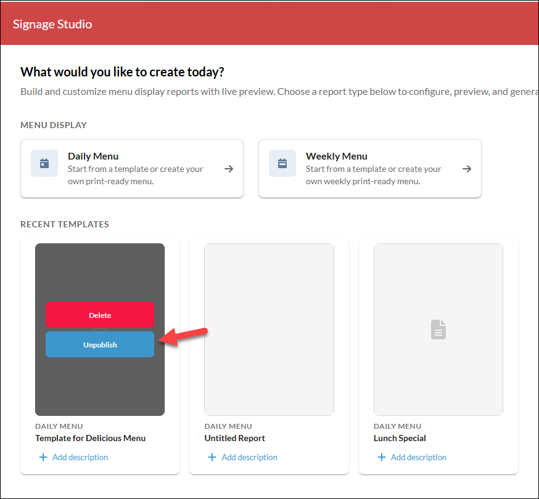Click the 'own weekly print-ready menu.' description line

(x=363, y=181)
